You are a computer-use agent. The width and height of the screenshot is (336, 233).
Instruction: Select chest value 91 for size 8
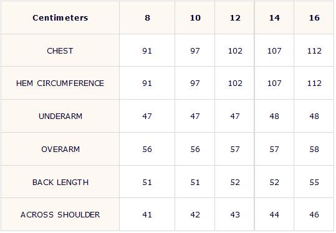tap(147, 51)
